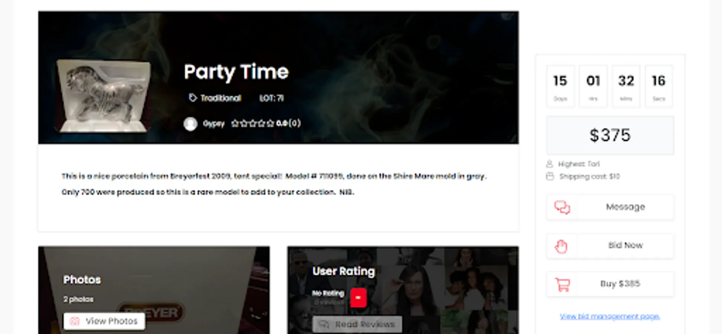Click the Traditional category label
The width and height of the screenshot is (722, 334).
[221, 98]
